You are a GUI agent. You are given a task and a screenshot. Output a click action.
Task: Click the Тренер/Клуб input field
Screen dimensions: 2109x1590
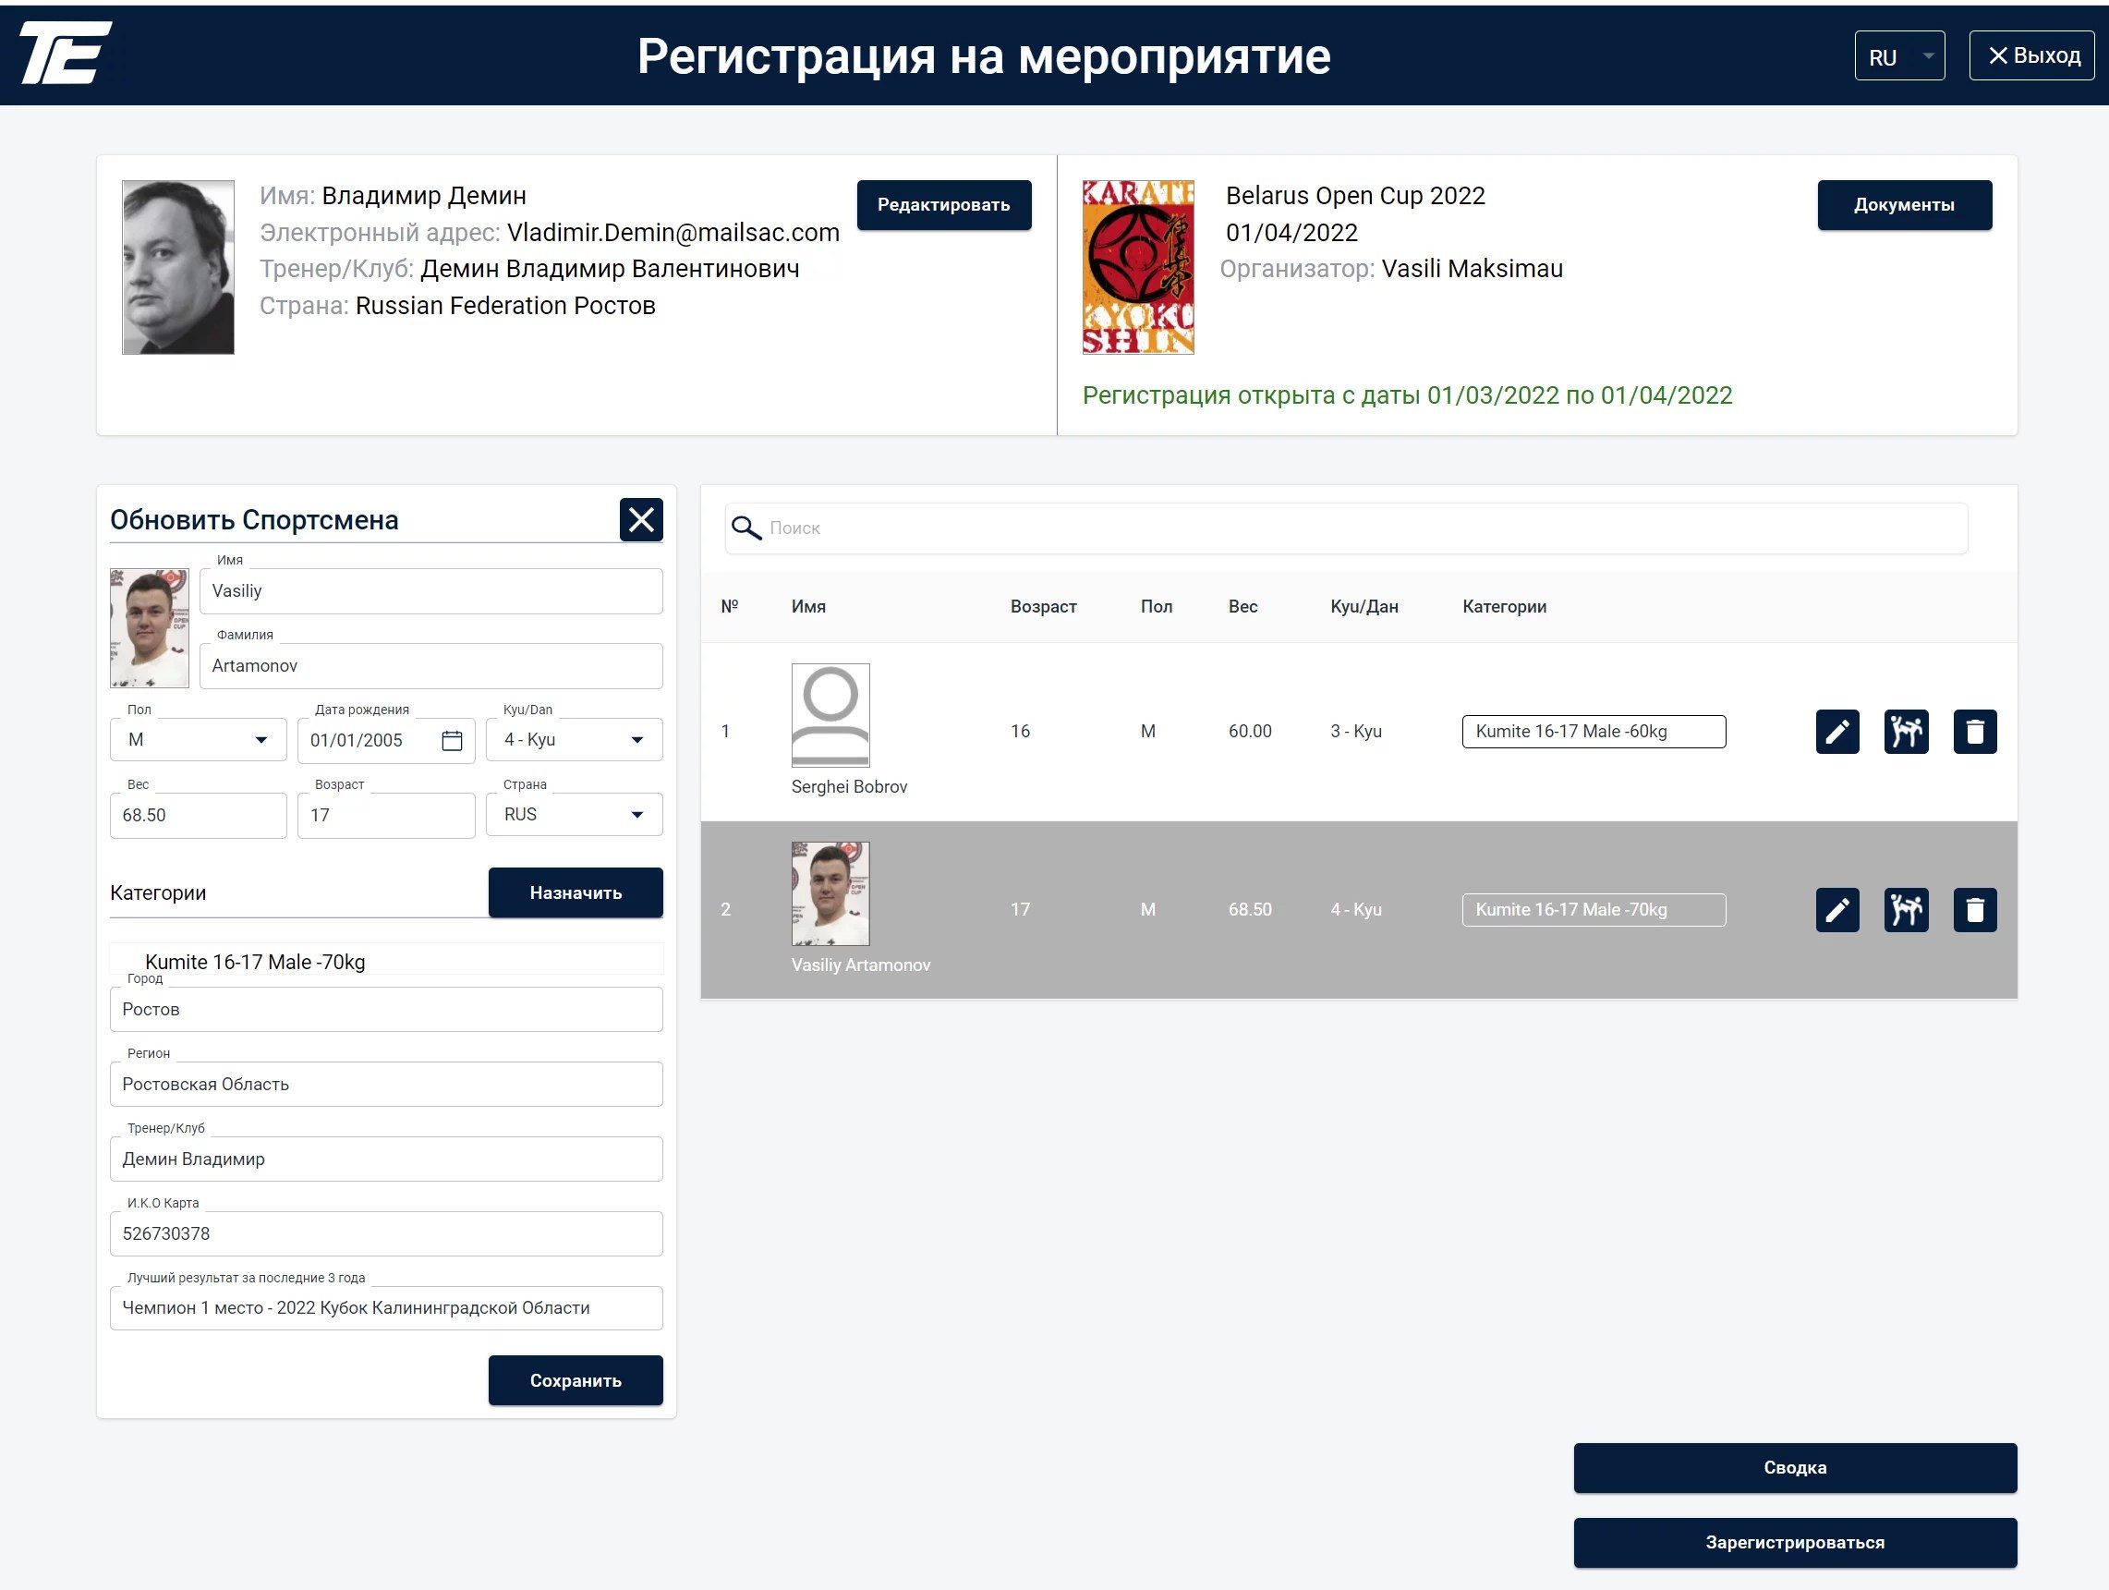386,1159
